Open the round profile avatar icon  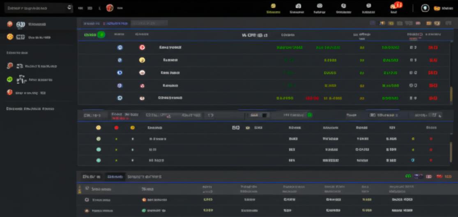pos(426,8)
